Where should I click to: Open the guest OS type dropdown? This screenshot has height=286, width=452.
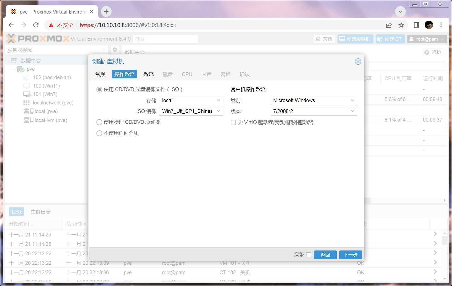313,101
